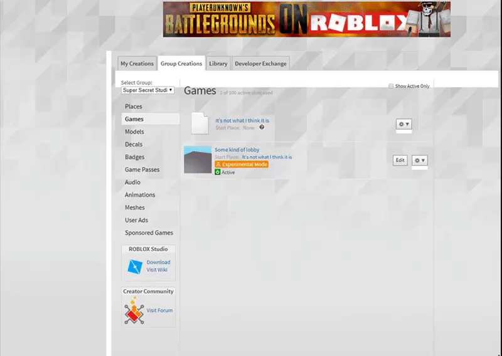Click the blank page icon of the first game

(x=200, y=123)
